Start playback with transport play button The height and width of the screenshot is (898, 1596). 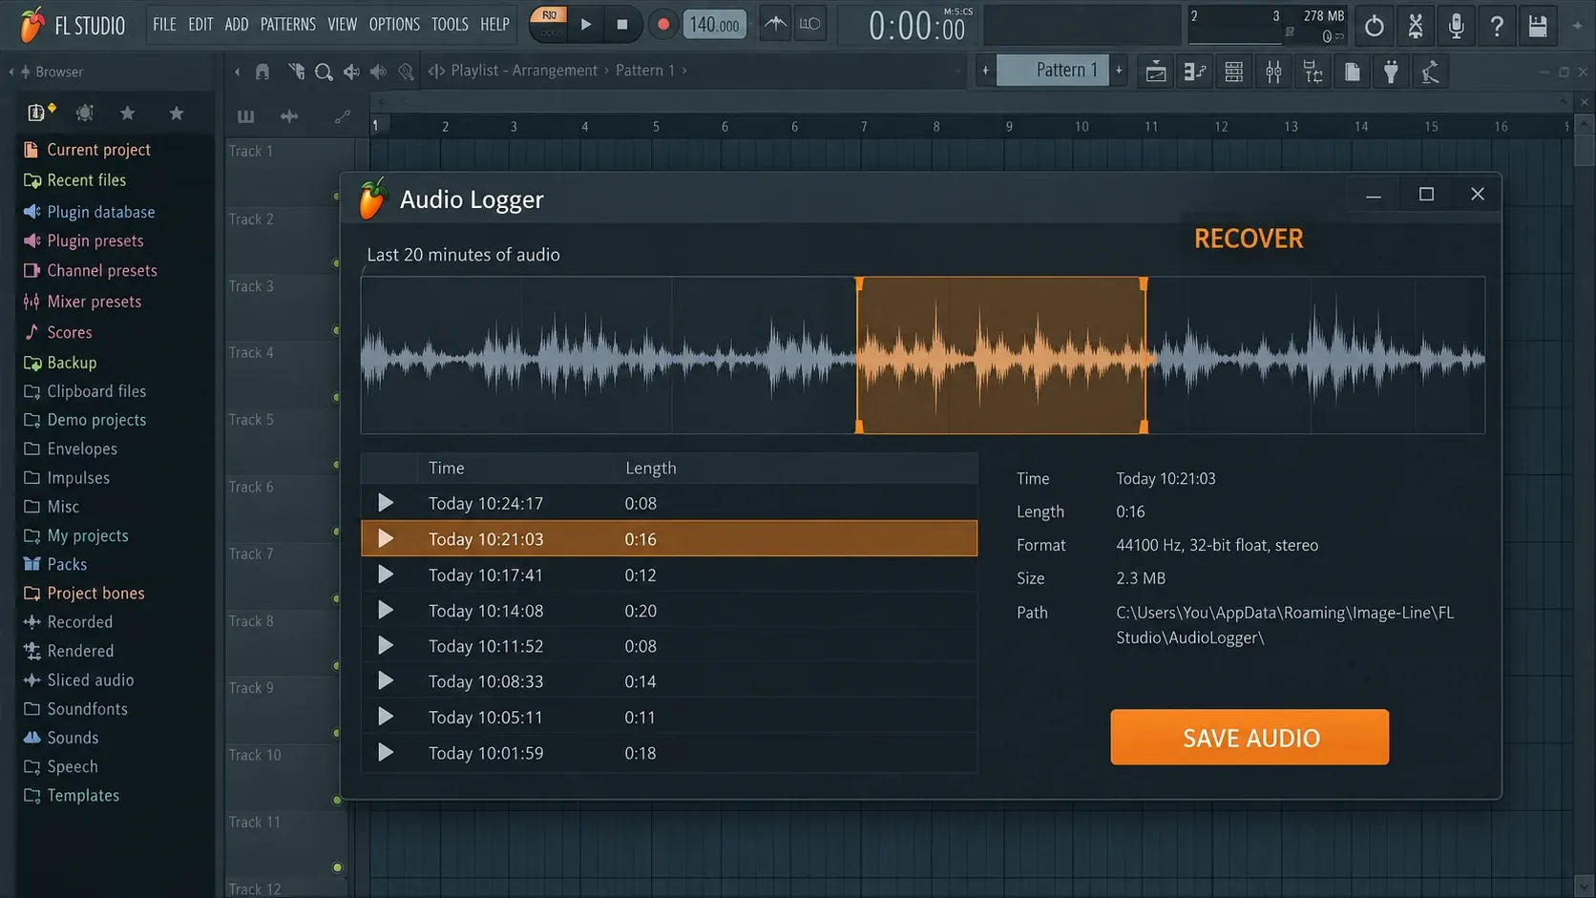(x=586, y=25)
